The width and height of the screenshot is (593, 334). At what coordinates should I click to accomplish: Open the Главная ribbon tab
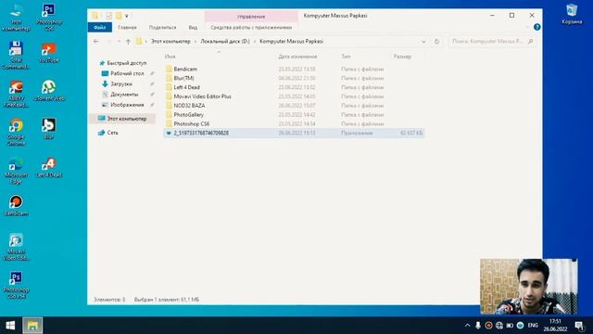point(127,27)
